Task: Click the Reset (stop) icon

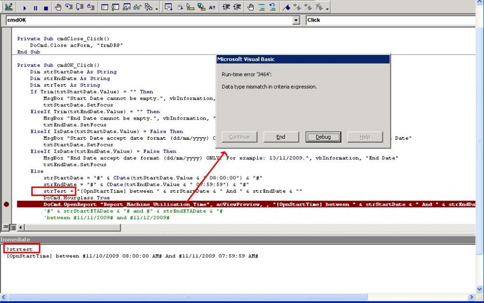Action: tap(46, 8)
